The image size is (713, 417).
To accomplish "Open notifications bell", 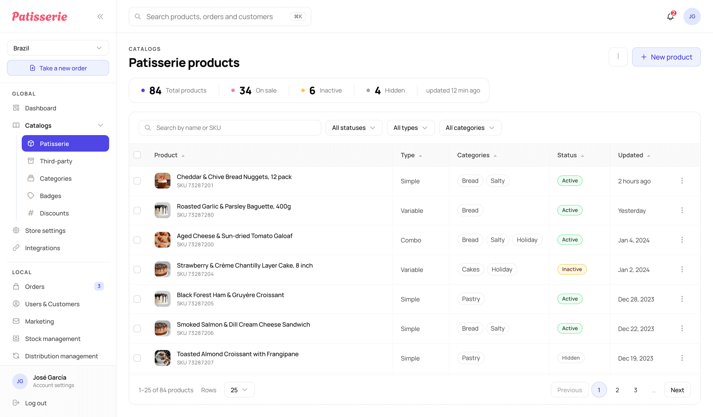I will click(x=670, y=17).
